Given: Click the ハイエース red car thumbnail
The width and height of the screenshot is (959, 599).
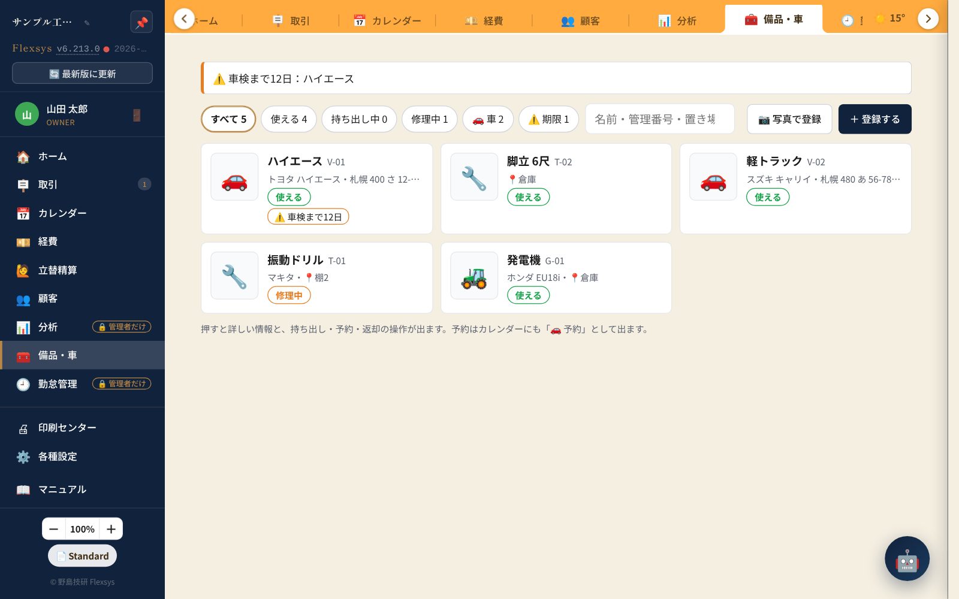Looking at the screenshot, I should 234,177.
